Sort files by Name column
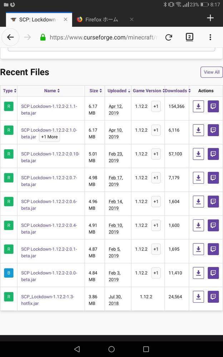The width and height of the screenshot is (223, 357). click(x=52, y=91)
